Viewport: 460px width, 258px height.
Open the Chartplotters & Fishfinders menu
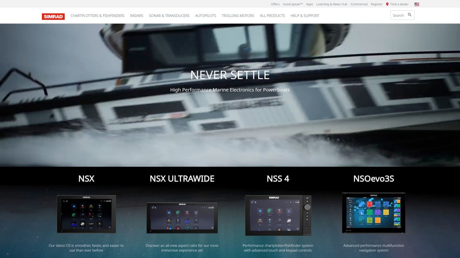tap(97, 16)
